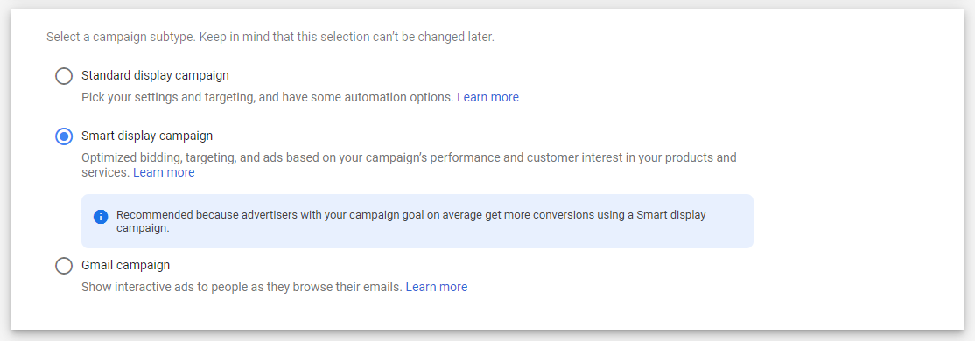Click the 'Smart display campaign' label text

click(x=147, y=136)
